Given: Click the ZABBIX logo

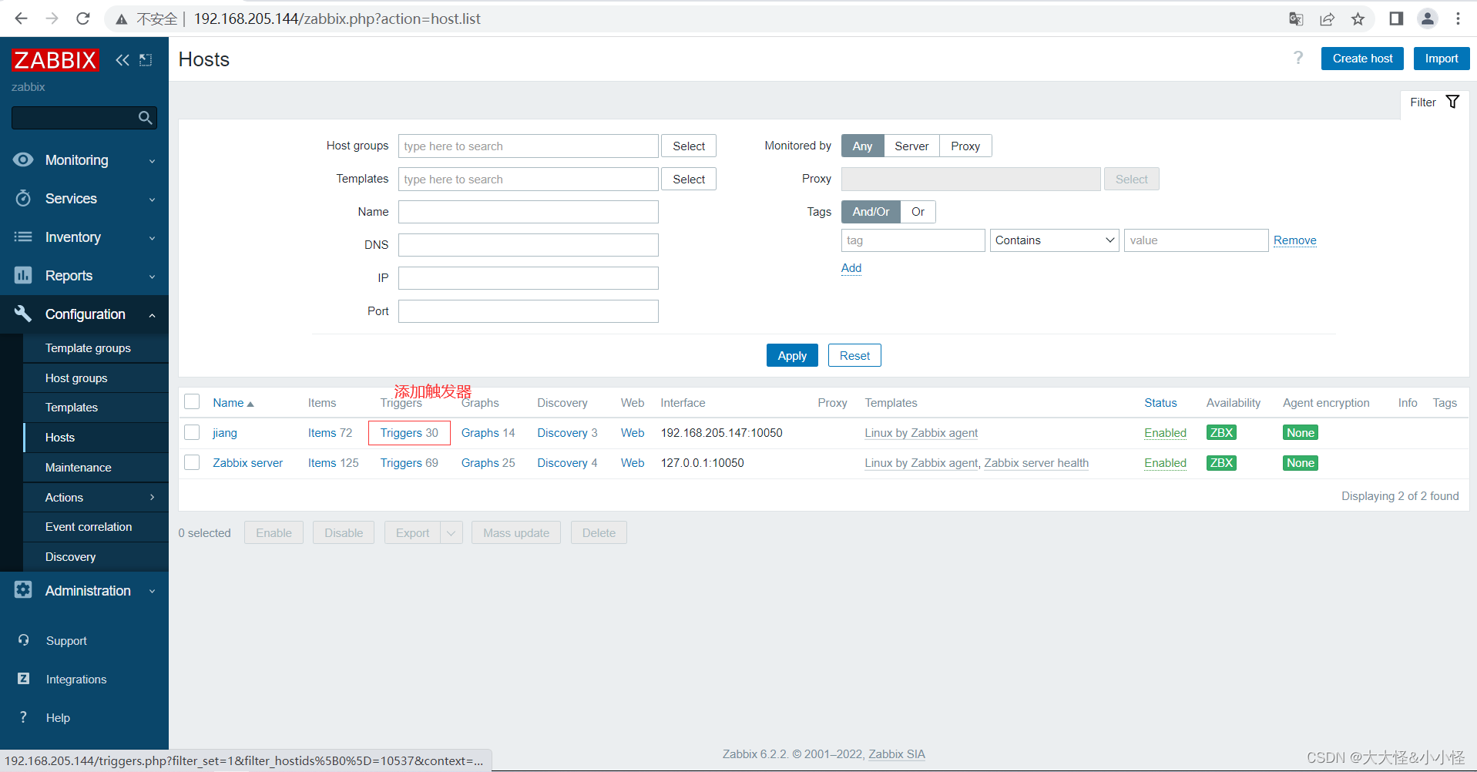Looking at the screenshot, I should coord(55,60).
